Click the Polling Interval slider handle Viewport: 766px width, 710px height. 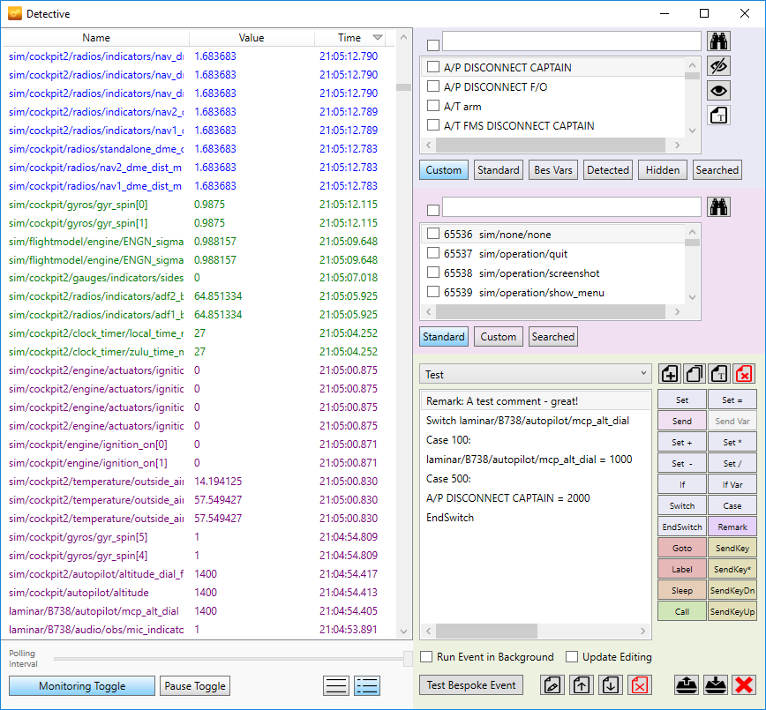click(x=408, y=658)
